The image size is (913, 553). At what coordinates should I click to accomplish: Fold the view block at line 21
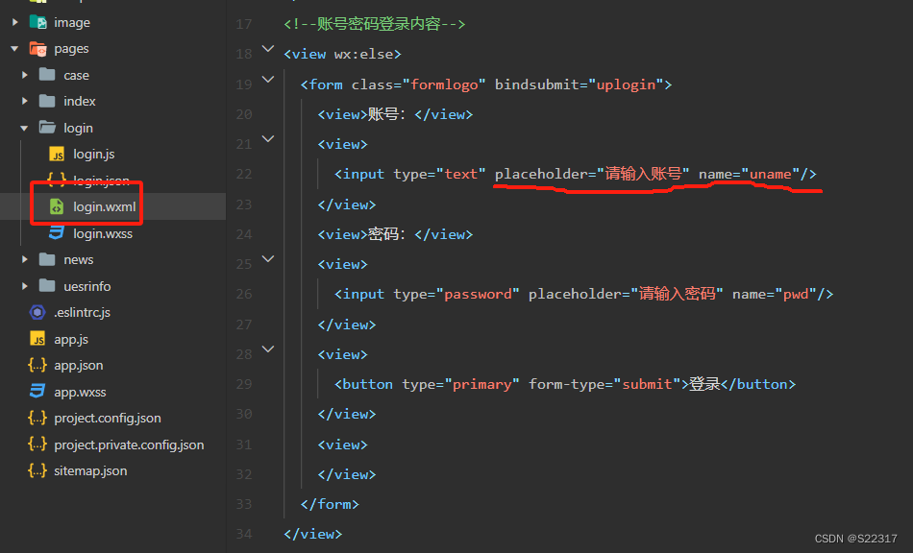(x=268, y=139)
